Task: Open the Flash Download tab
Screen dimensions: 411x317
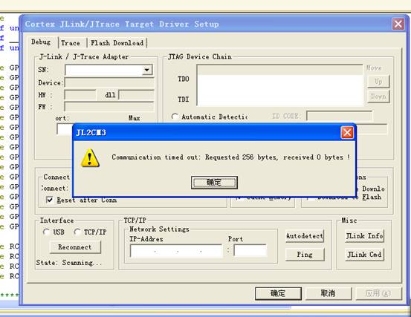Action: tap(117, 43)
